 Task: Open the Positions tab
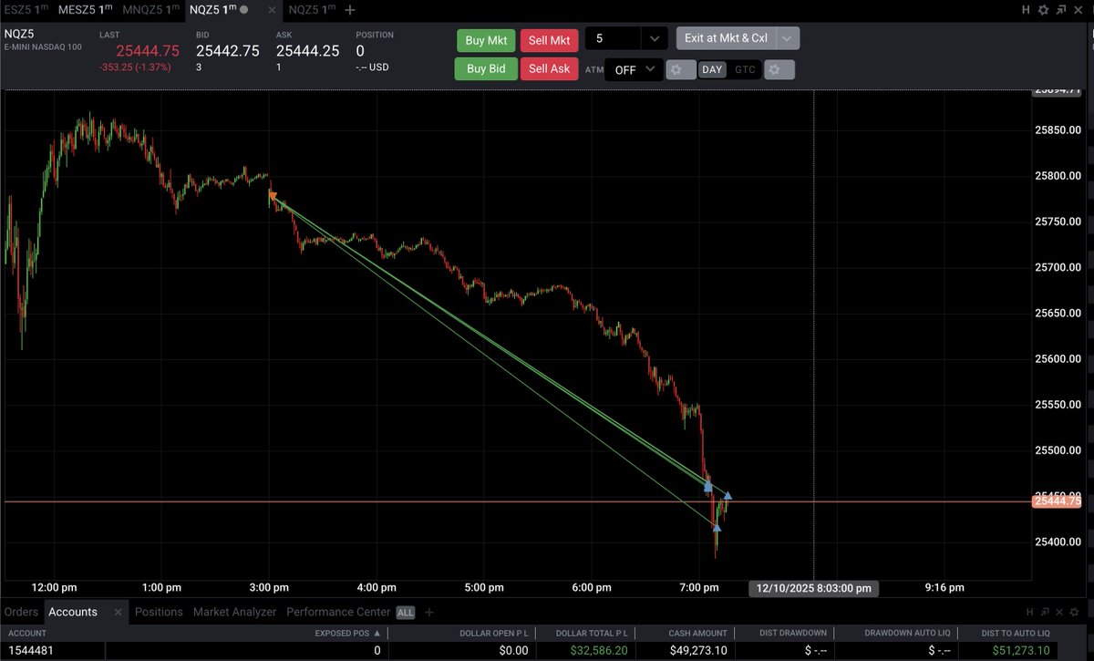(x=159, y=612)
